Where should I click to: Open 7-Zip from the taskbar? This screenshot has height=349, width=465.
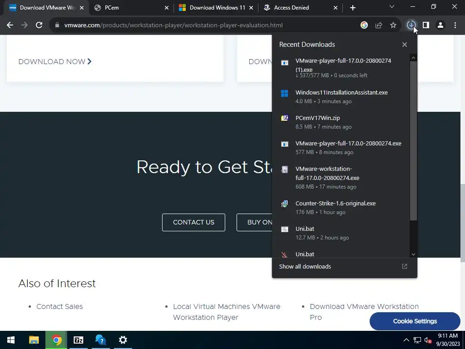point(78,340)
